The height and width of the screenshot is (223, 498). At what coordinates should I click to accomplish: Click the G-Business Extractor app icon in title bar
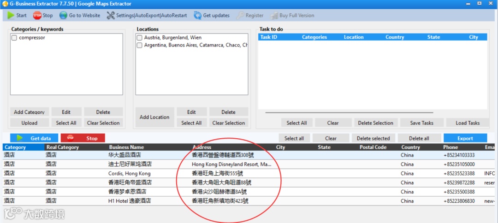[x=5, y=4]
